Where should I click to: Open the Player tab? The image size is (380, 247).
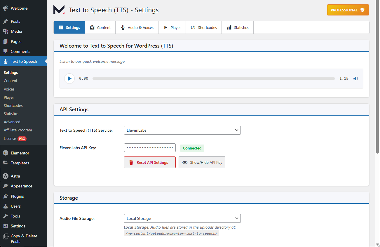(x=172, y=27)
